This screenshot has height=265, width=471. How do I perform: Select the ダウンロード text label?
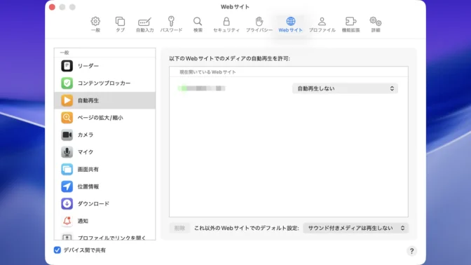click(93, 204)
